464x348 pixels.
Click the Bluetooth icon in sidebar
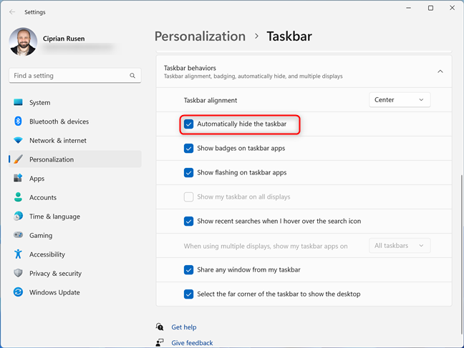18,121
